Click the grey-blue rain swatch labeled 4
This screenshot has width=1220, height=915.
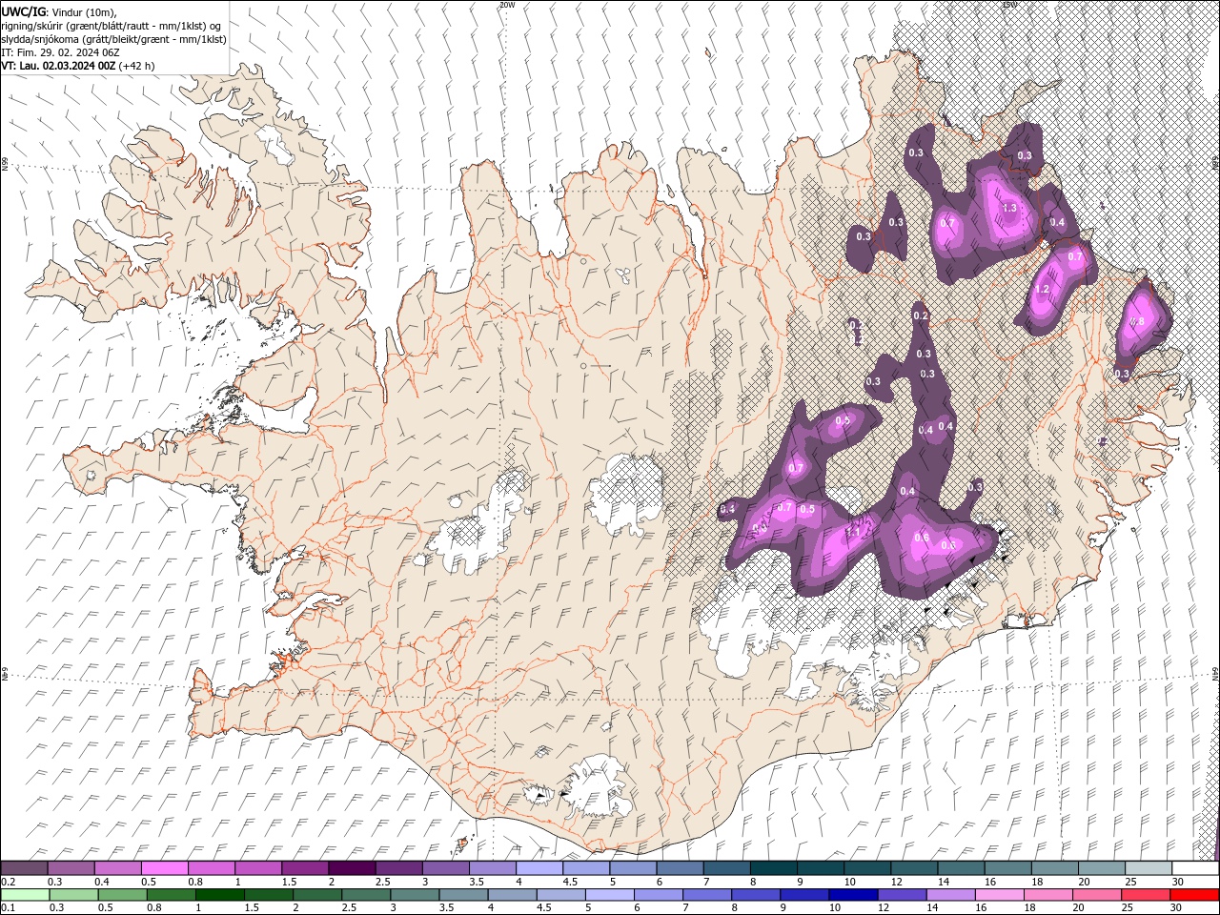coord(512,895)
